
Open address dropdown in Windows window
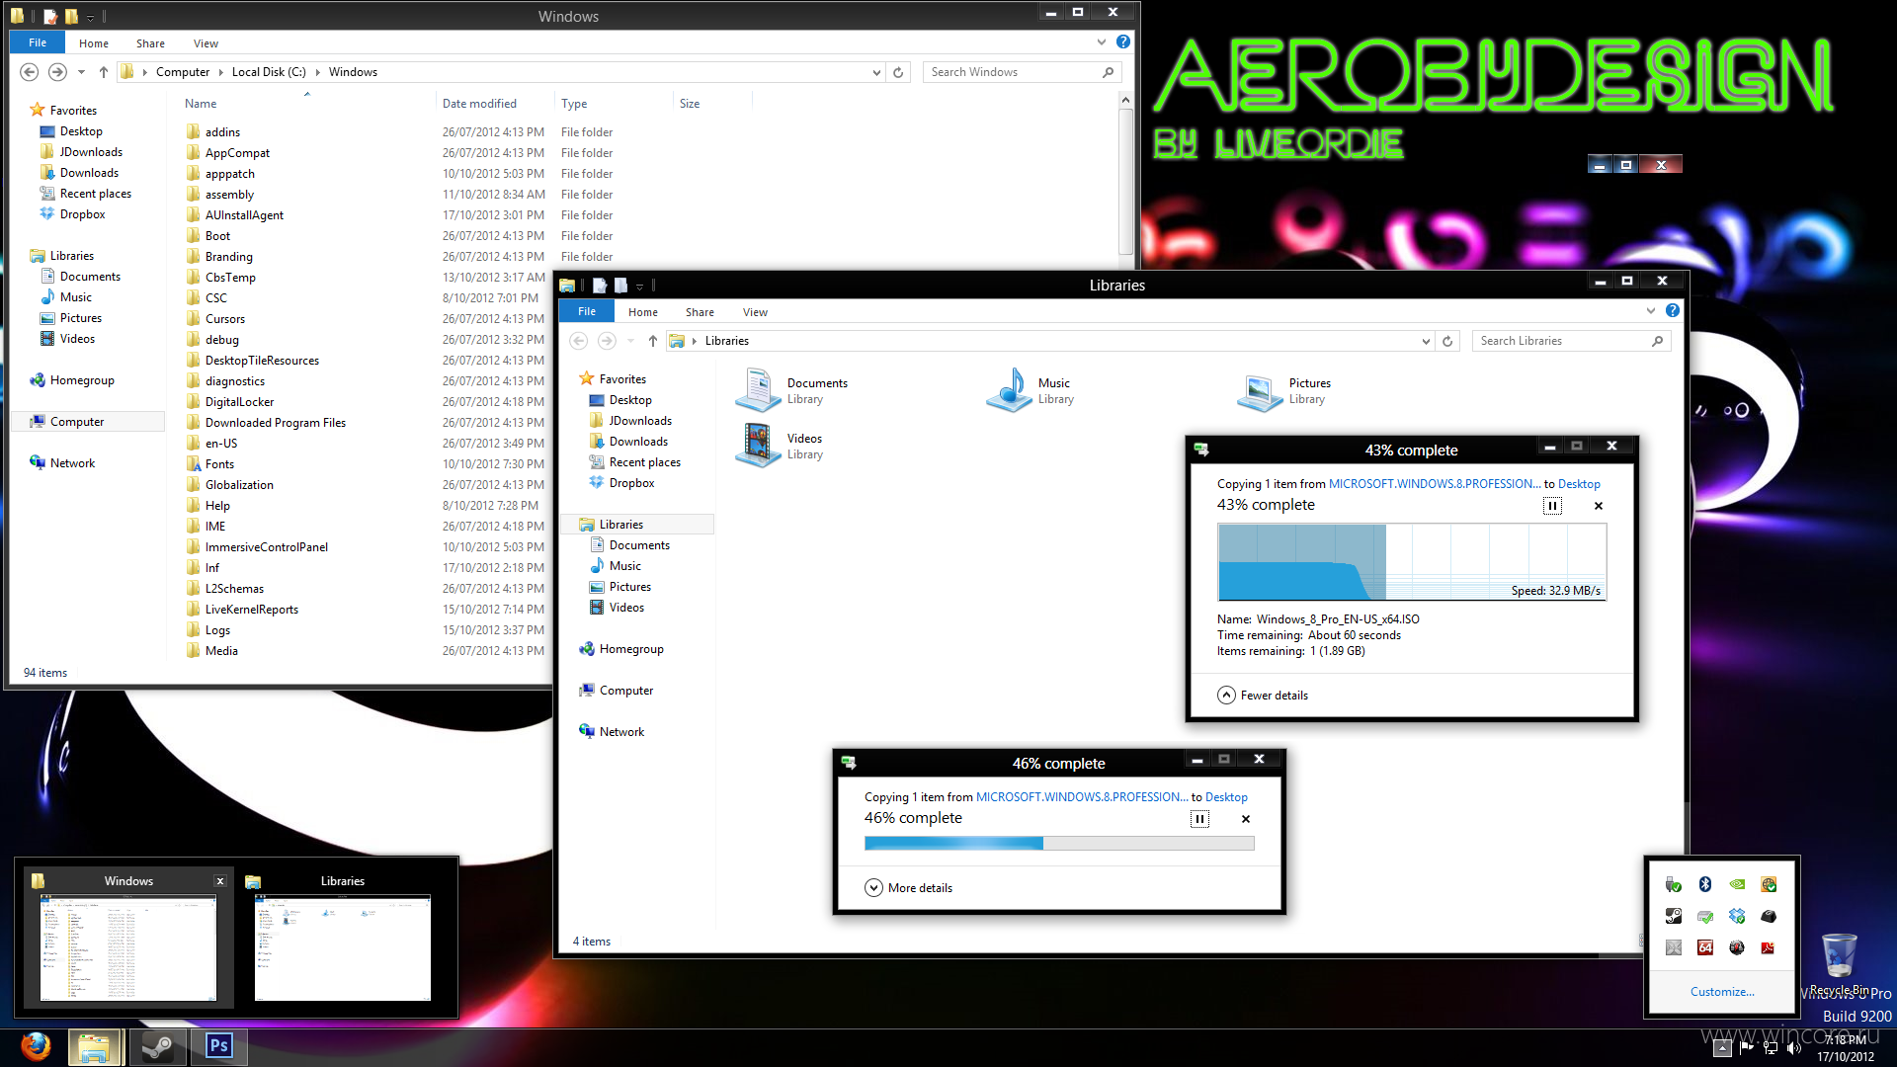[x=876, y=72]
